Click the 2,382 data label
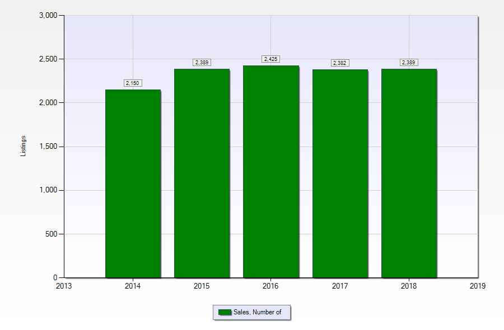Screen dimensions: 504x330 coord(340,63)
